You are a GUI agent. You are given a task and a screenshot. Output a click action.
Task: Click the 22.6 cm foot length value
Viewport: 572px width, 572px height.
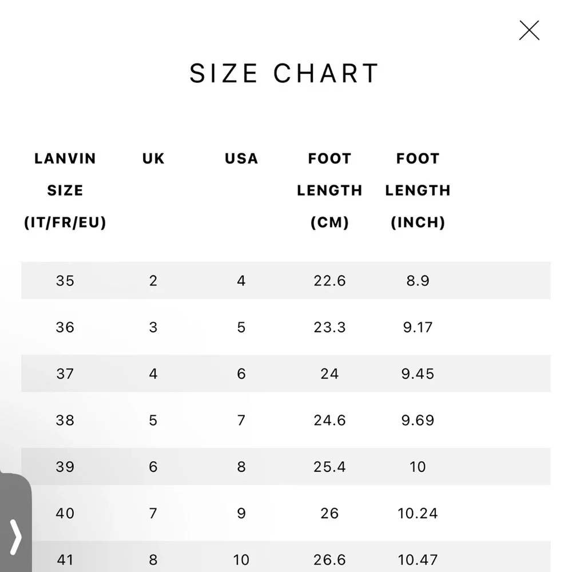tap(329, 280)
